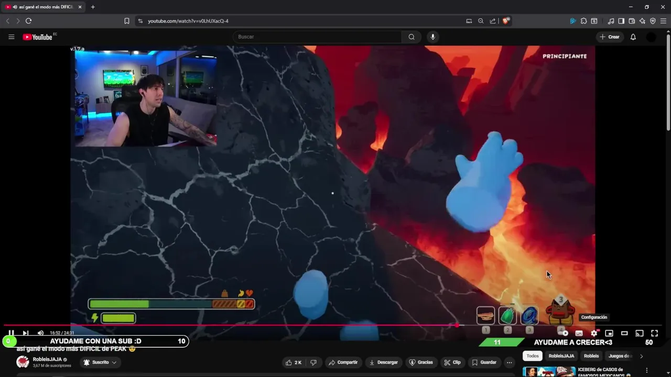
Task: Open install app icon in address bar
Action: point(469,21)
